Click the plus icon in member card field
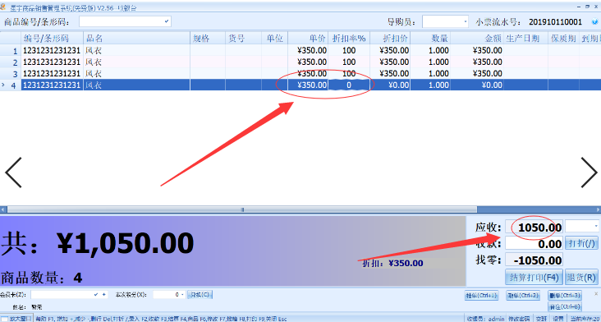Screen dimensions: 601x322 point(103,295)
